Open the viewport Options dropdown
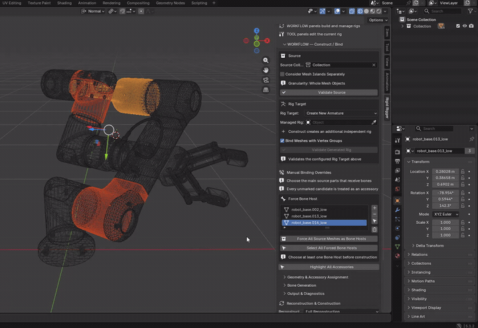Image resolution: width=478 pixels, height=328 pixels. tap(378, 20)
